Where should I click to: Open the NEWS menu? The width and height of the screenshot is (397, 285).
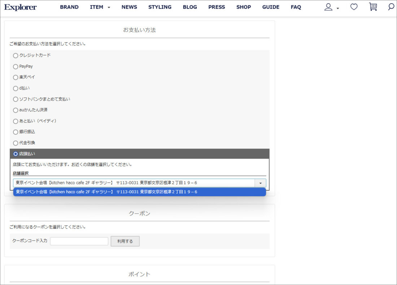click(129, 7)
